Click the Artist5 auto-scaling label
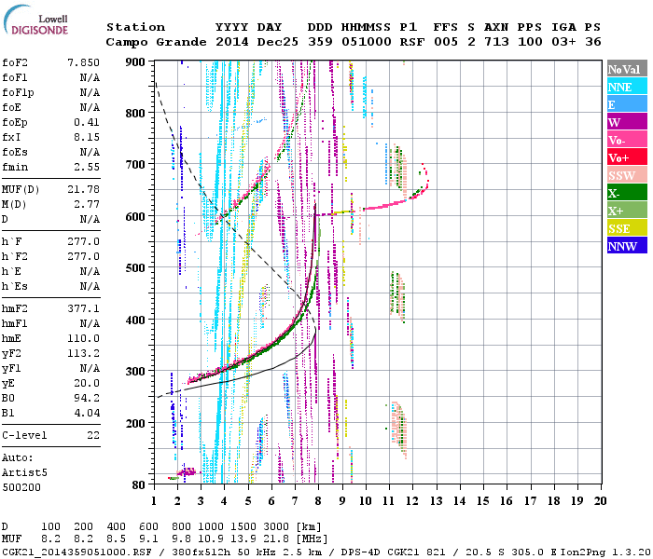The width and height of the screenshot is (653, 559). pos(24,473)
